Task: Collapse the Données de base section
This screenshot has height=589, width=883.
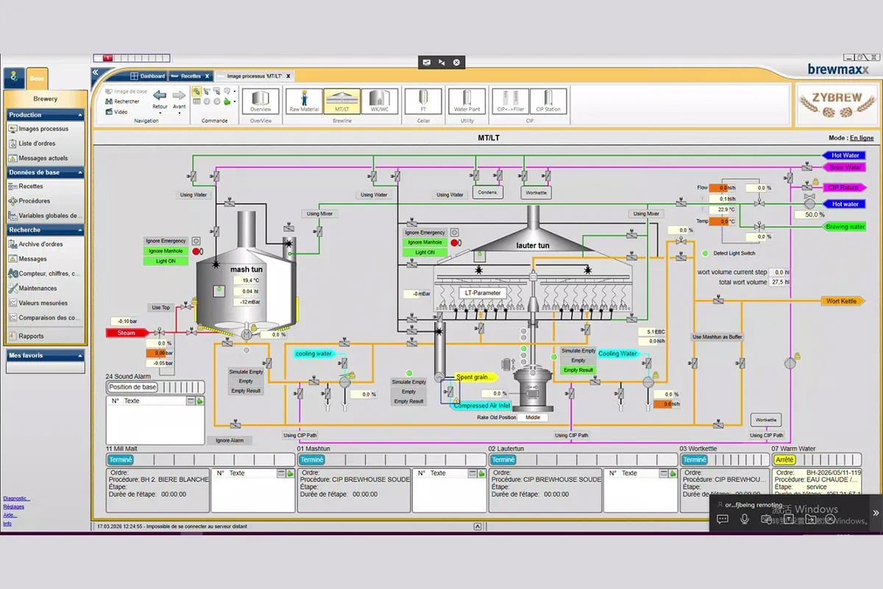Action: point(80,172)
